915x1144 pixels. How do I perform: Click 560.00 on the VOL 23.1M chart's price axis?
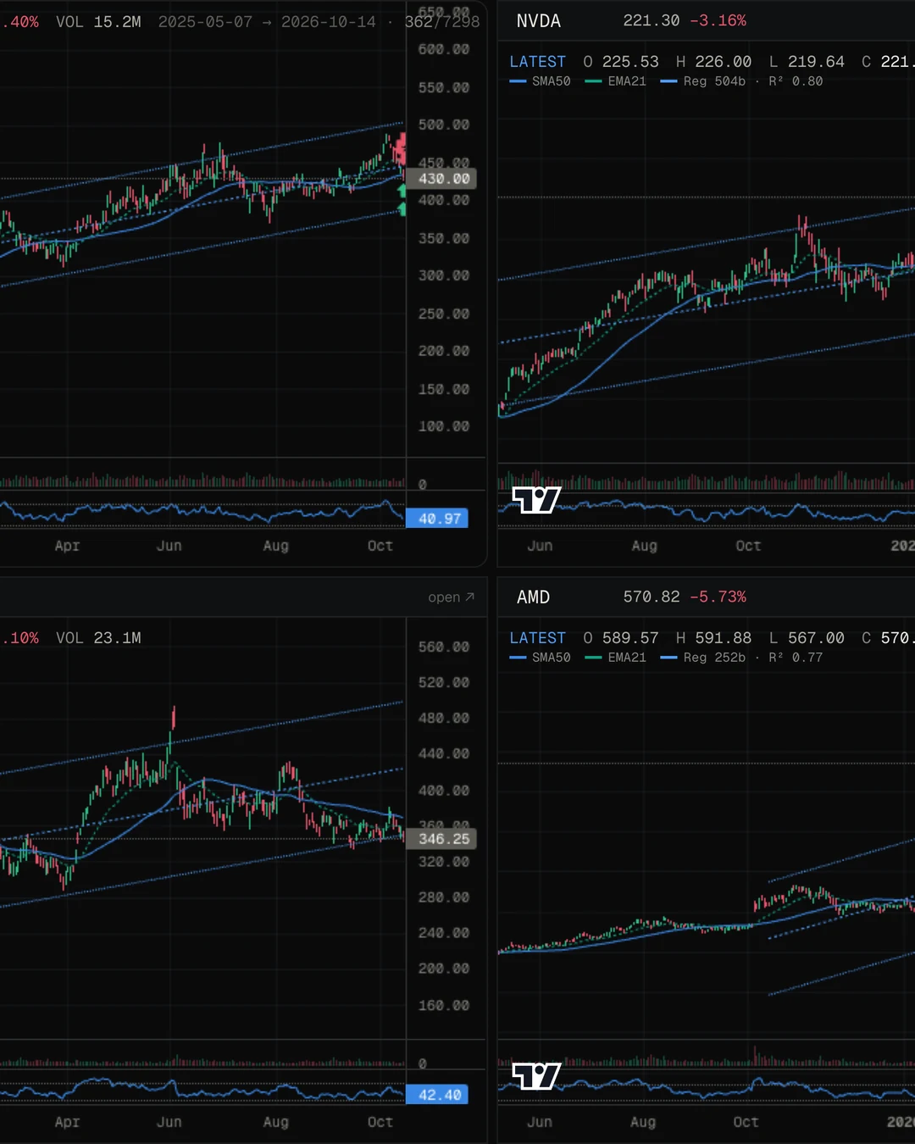coord(444,647)
